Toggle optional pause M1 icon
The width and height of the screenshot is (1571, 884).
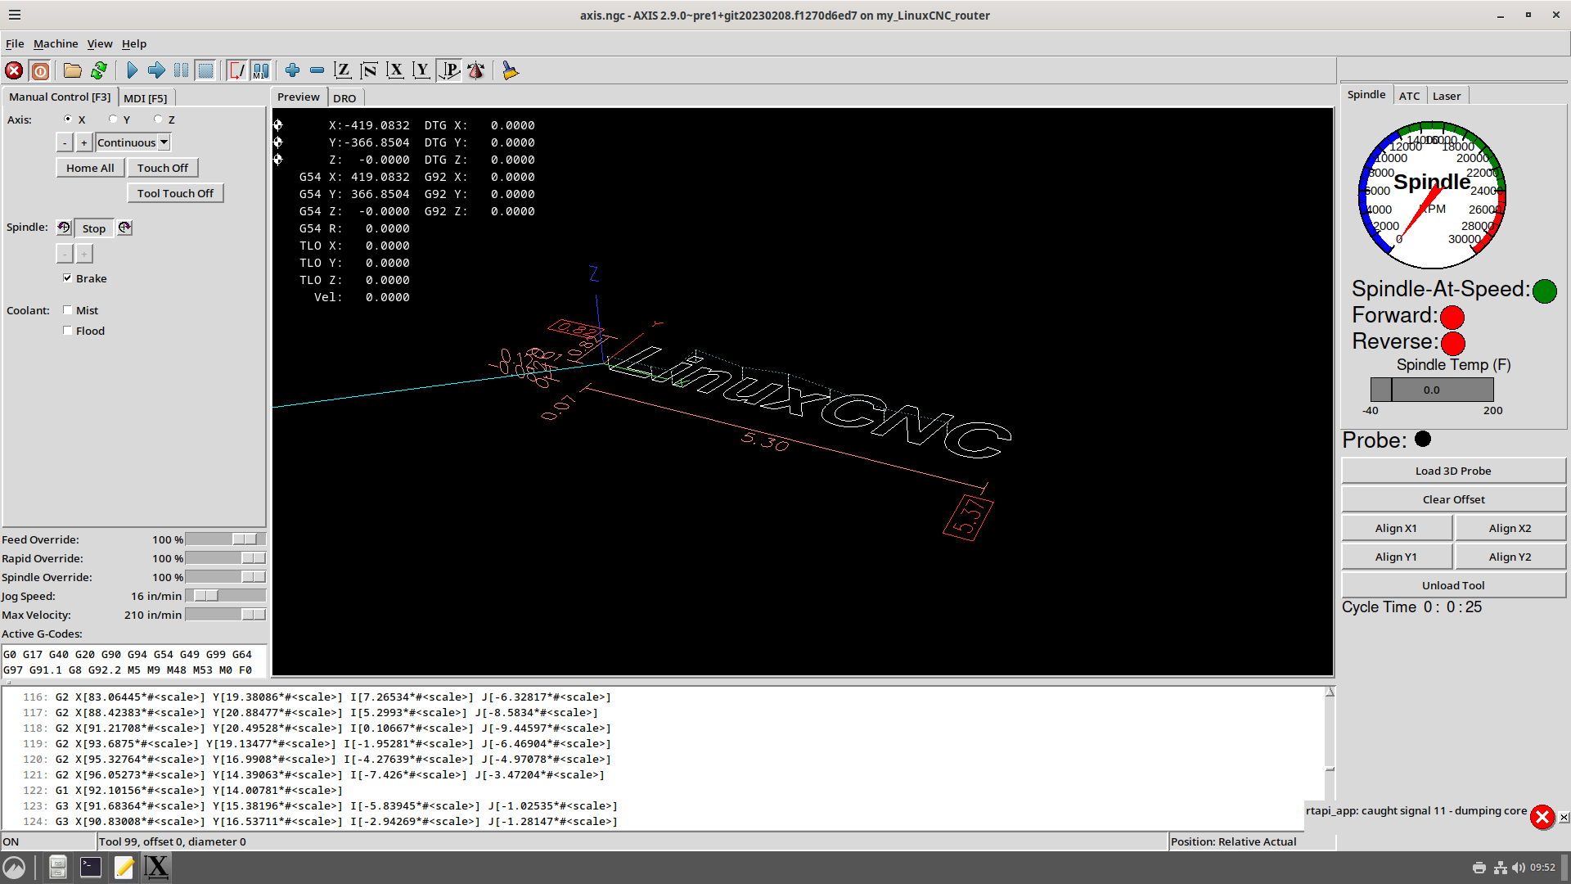click(261, 70)
